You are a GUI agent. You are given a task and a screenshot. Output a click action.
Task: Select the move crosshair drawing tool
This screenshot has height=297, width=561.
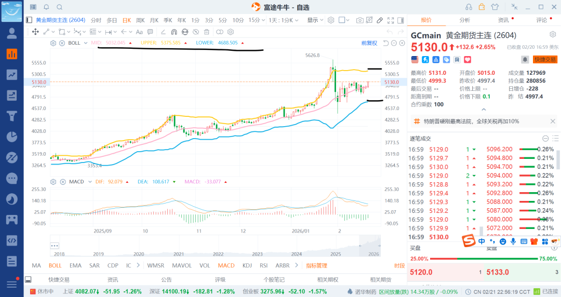click(x=35, y=32)
